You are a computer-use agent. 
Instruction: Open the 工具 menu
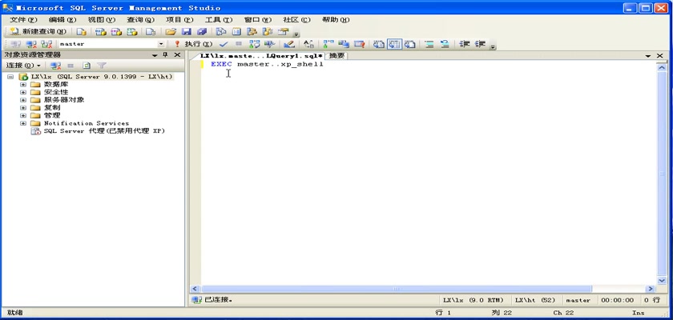(x=219, y=20)
